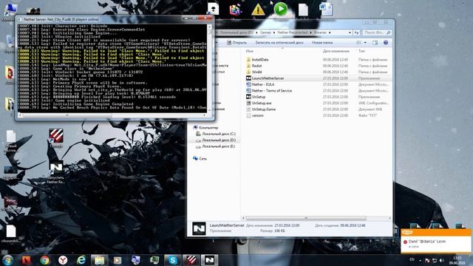Open the green play button desktop icon
The height and width of the screenshot is (266, 473).
(281, 9)
